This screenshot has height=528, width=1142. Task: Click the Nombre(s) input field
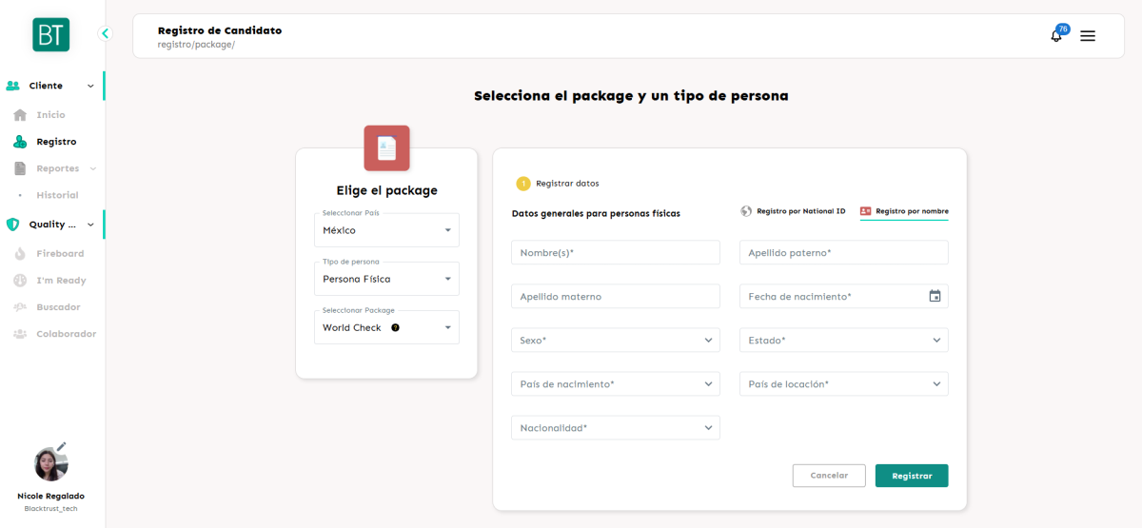(615, 252)
